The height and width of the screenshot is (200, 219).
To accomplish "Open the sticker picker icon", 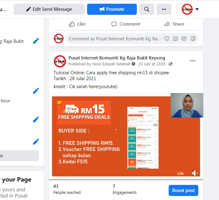I will (193, 39).
